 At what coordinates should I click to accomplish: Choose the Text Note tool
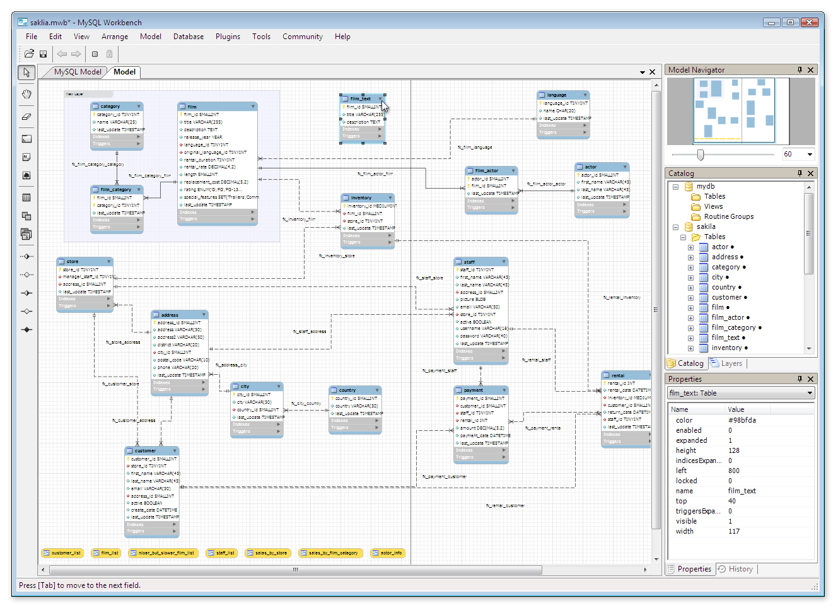tap(26, 157)
